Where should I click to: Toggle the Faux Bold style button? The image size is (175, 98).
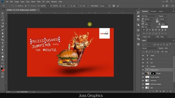pyautogui.click(x=144, y=30)
